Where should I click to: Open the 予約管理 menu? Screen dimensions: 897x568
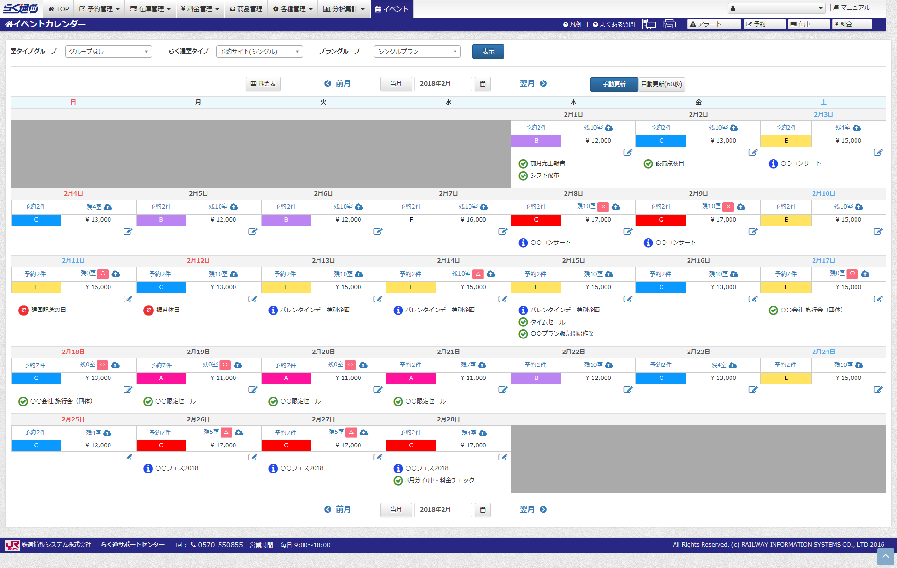(99, 9)
